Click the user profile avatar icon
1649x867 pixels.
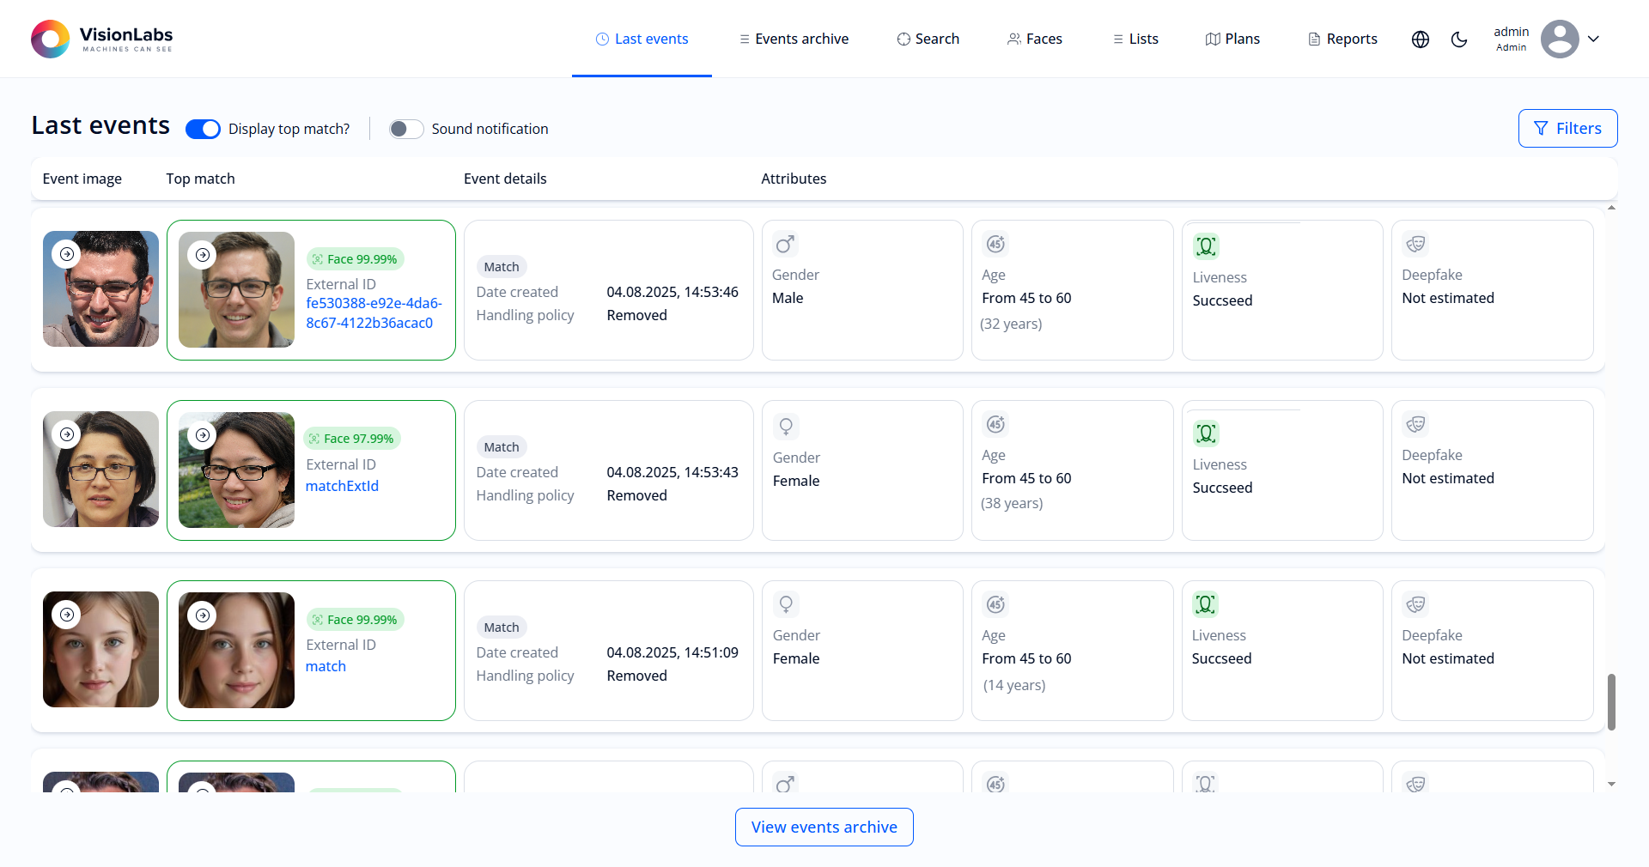(x=1560, y=39)
